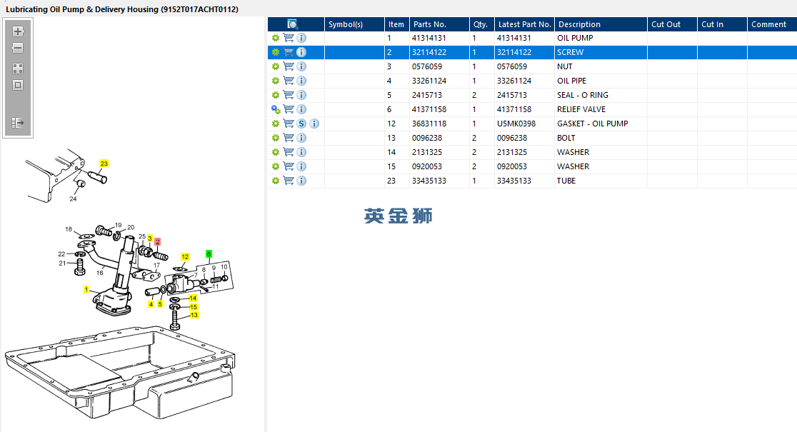Select latest part number U5MK0398
The width and height of the screenshot is (797, 432).
[516, 124]
